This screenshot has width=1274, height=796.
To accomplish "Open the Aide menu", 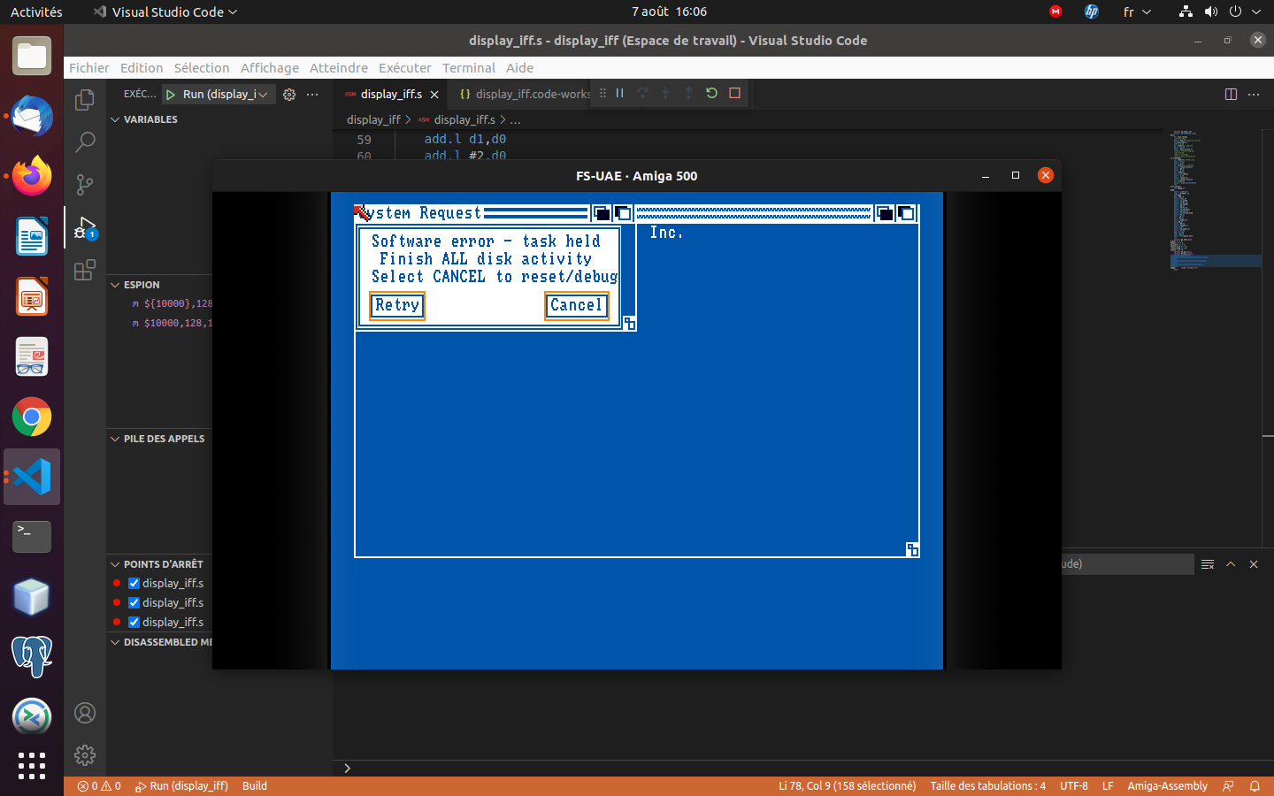I will [x=520, y=68].
